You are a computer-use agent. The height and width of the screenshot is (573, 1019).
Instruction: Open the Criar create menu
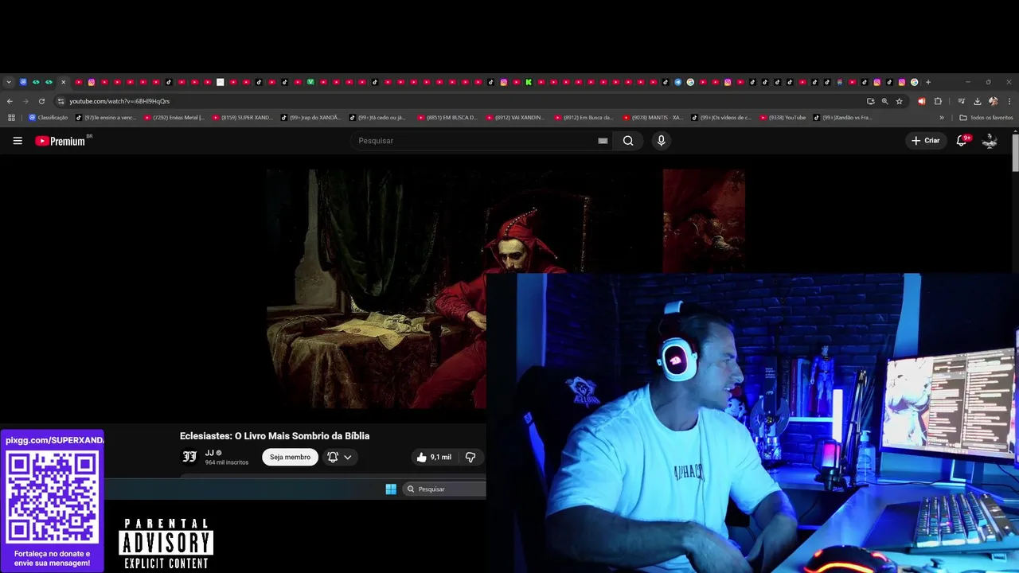[926, 141]
